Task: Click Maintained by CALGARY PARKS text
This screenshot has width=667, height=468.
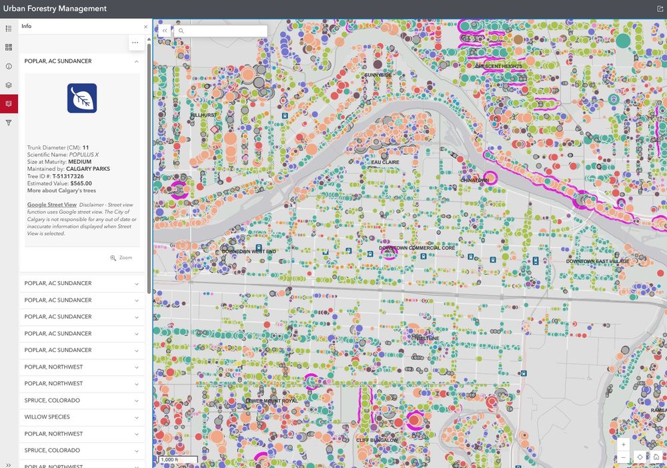Action: 69,169
